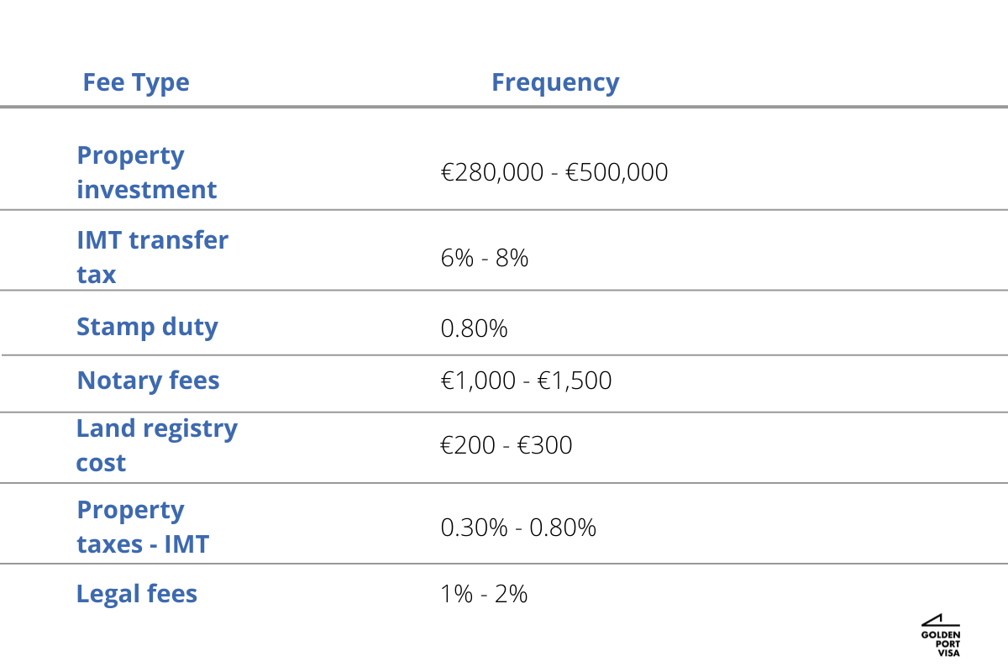Select the IMT transfer tax label
Screen dimensions: 1008x672
click(x=152, y=257)
